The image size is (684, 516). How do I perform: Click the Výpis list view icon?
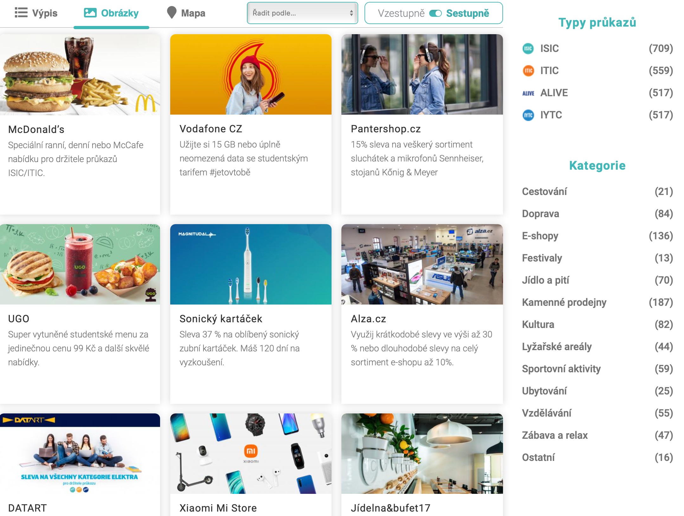click(x=21, y=13)
